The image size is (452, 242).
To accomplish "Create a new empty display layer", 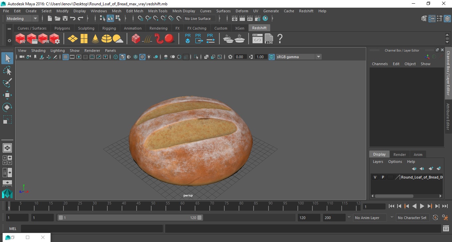I will click(431, 169).
